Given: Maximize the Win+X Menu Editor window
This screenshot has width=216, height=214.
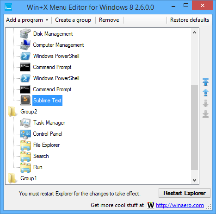Looking at the screenshot, I should [186, 6].
